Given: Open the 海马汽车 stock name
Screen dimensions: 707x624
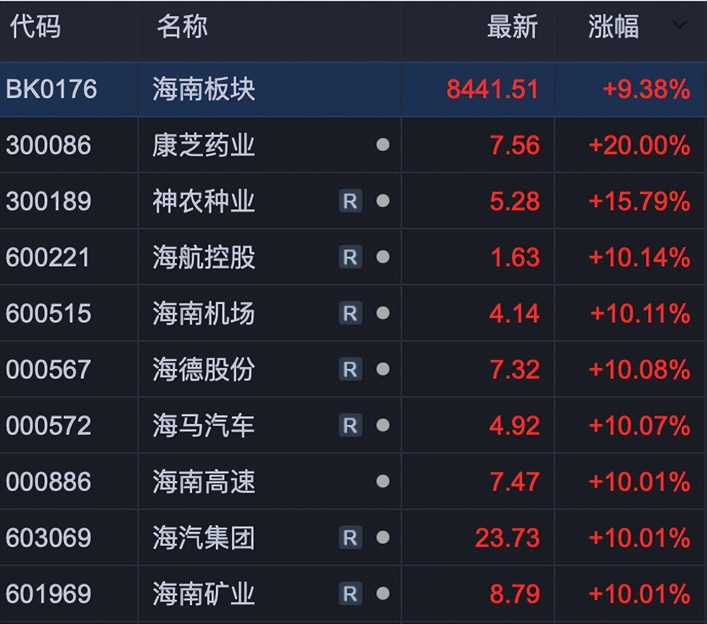Looking at the screenshot, I should 204,425.
